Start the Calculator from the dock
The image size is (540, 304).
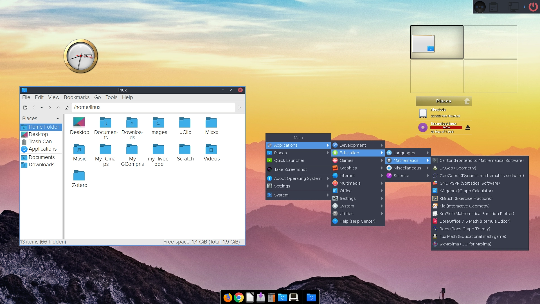click(271, 297)
